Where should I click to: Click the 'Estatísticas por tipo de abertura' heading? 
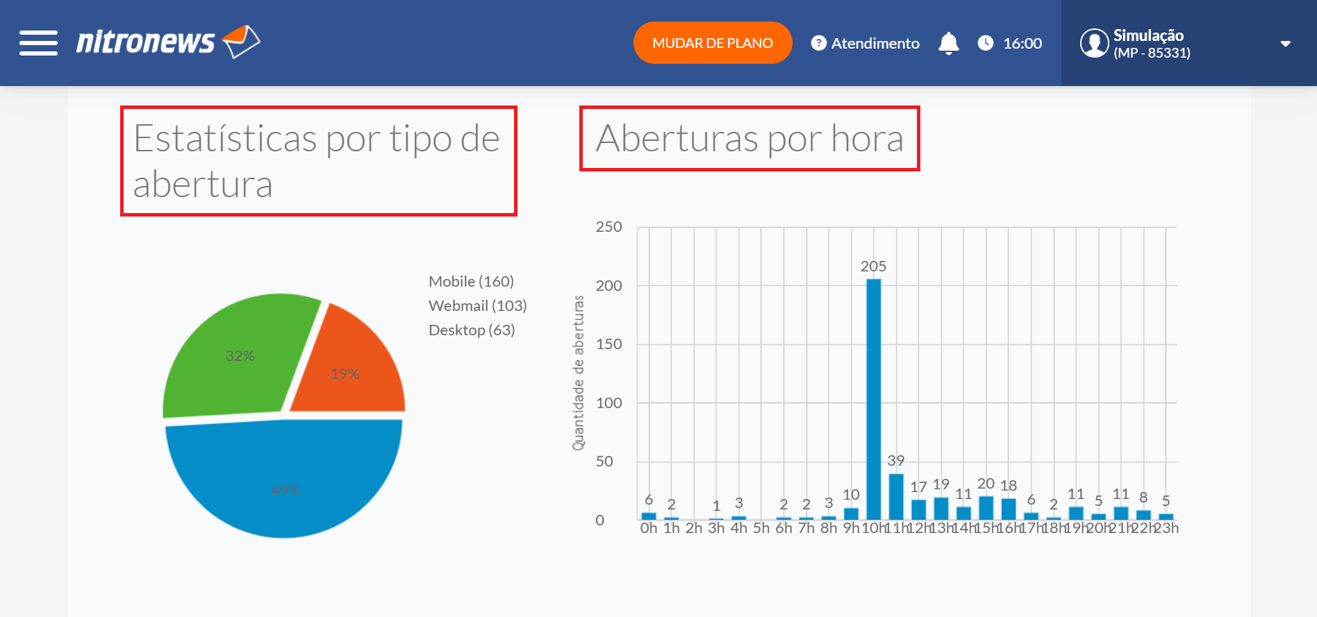[317, 161]
